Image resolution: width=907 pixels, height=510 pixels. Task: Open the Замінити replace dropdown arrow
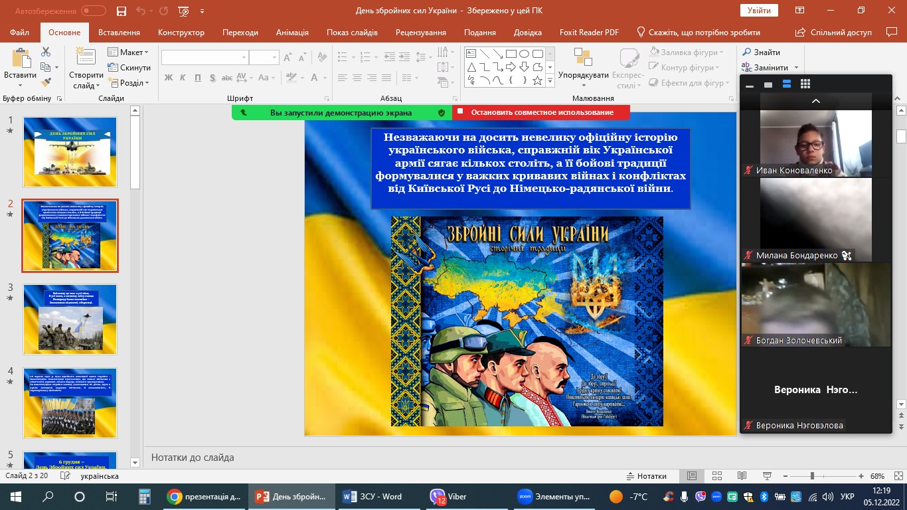(795, 68)
